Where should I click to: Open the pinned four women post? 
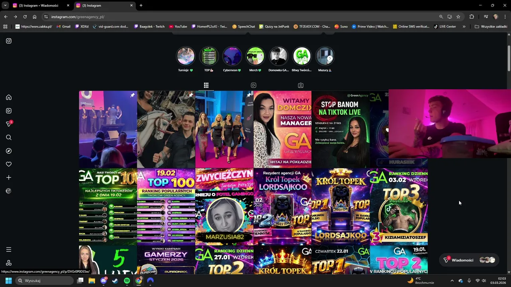click(224, 129)
